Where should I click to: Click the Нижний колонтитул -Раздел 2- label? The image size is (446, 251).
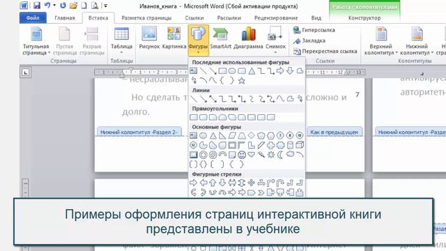[x=139, y=132]
